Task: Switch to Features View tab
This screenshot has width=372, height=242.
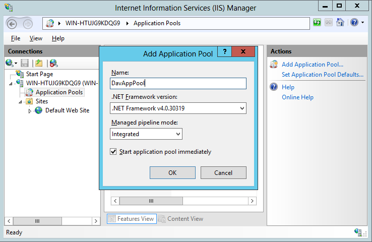Action: pyautogui.click(x=132, y=219)
